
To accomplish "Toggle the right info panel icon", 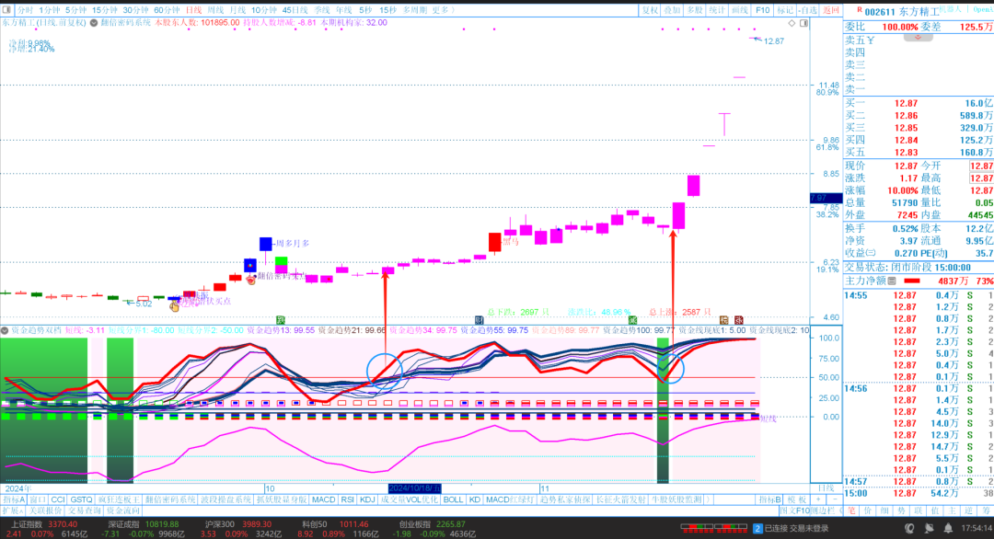I will [x=803, y=23].
